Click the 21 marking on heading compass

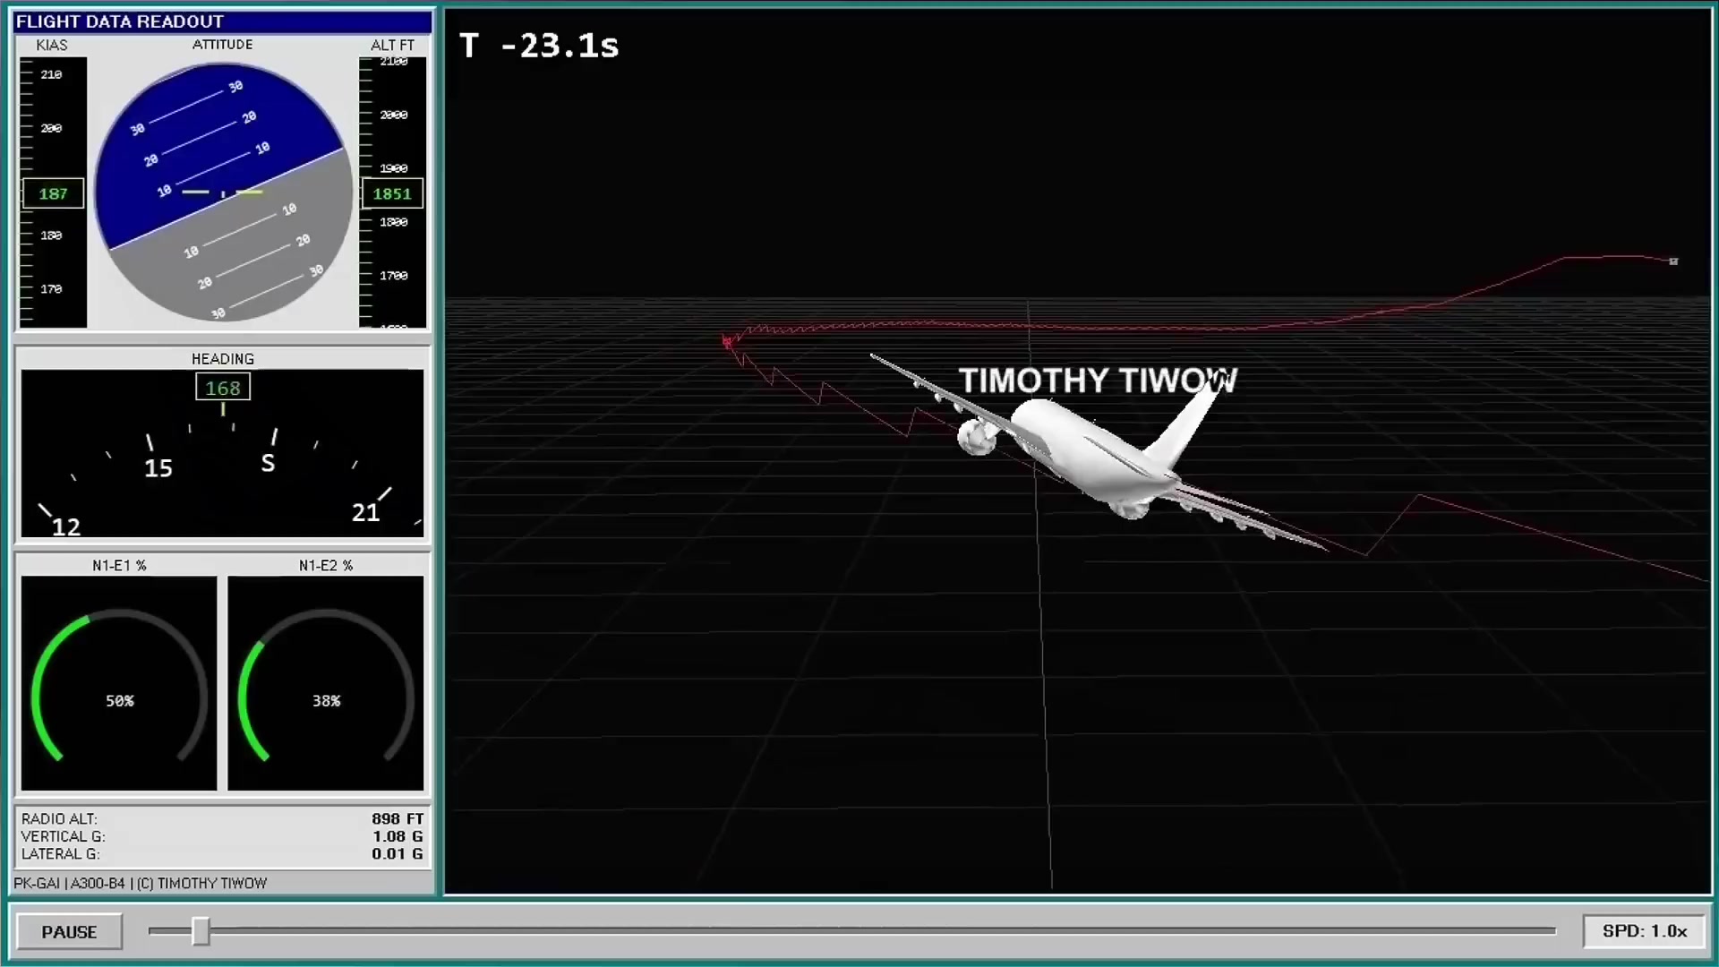pyautogui.click(x=365, y=513)
